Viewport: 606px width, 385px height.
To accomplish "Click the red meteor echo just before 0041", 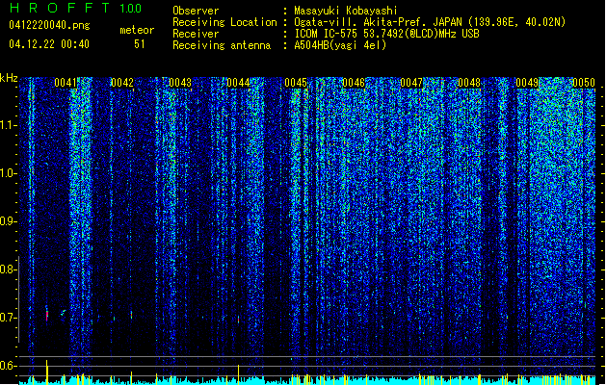I will pyautogui.click(x=47, y=314).
